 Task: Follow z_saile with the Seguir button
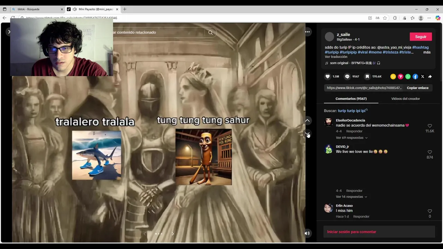coord(421,37)
